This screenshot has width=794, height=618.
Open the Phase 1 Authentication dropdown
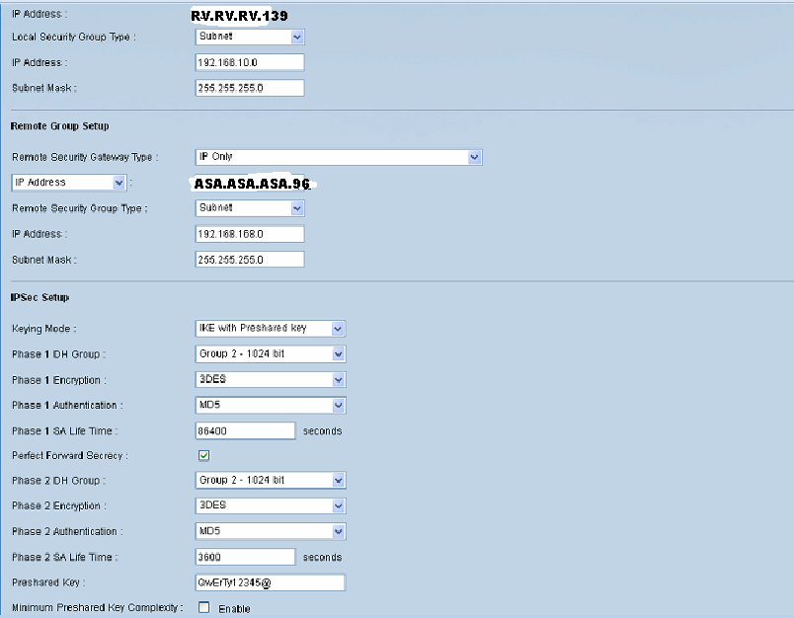click(x=271, y=405)
